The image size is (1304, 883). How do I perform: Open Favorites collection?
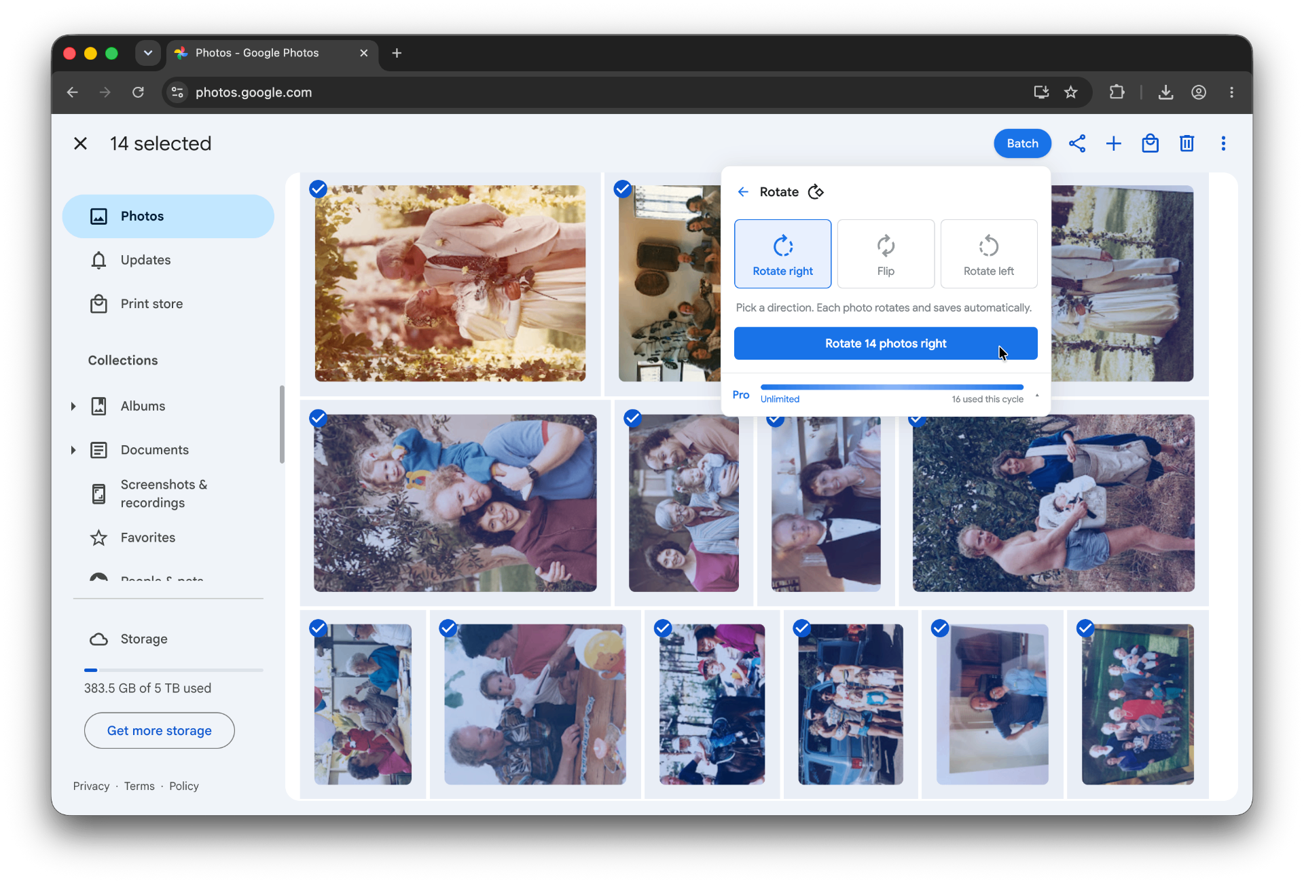click(x=147, y=538)
